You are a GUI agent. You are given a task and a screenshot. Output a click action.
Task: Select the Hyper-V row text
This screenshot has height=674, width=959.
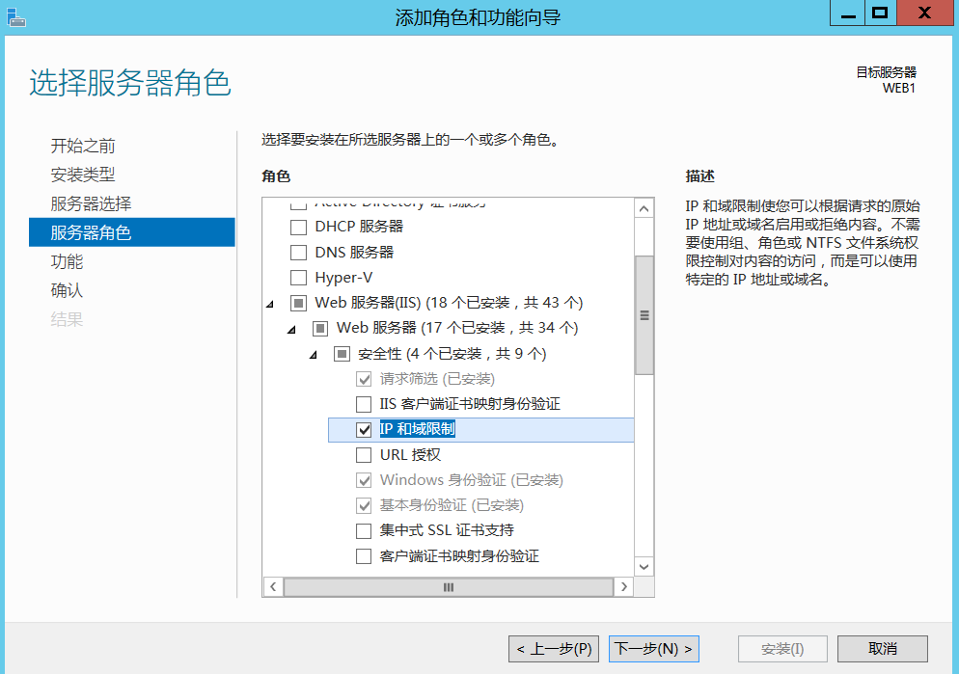click(x=343, y=278)
